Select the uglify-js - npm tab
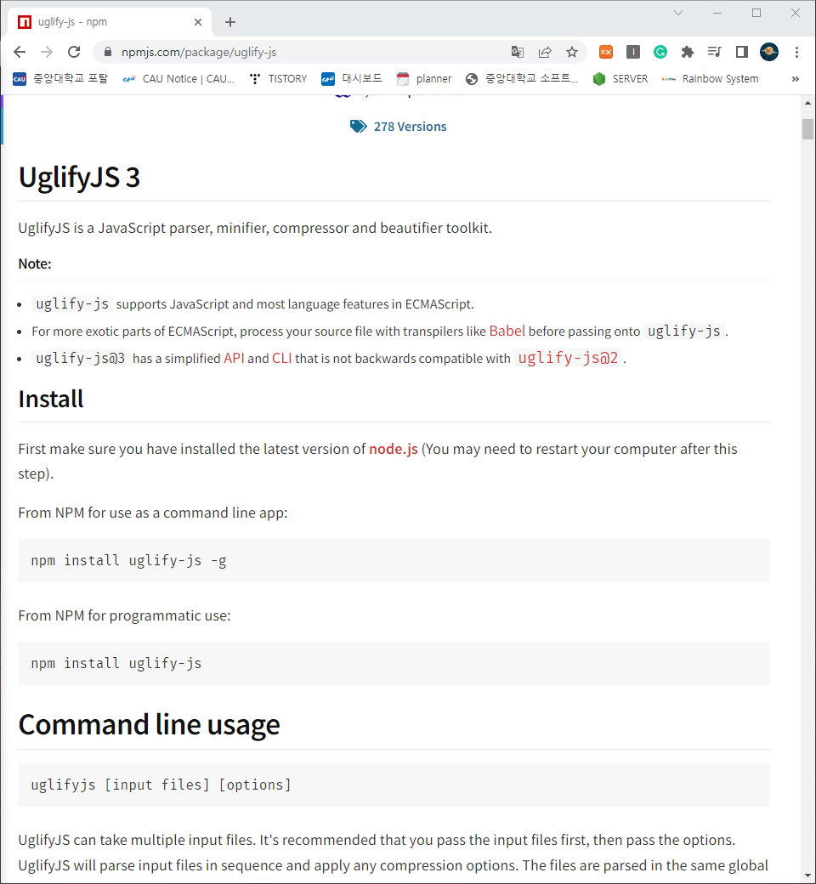This screenshot has height=884, width=816. tap(109, 22)
